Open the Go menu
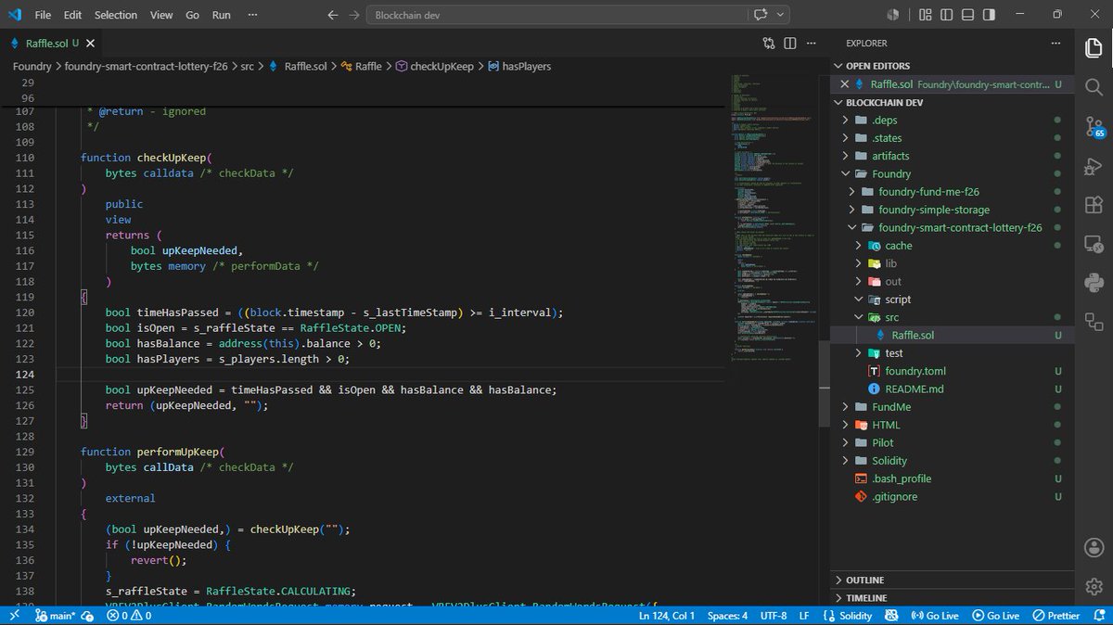This screenshot has height=625, width=1113. point(192,15)
